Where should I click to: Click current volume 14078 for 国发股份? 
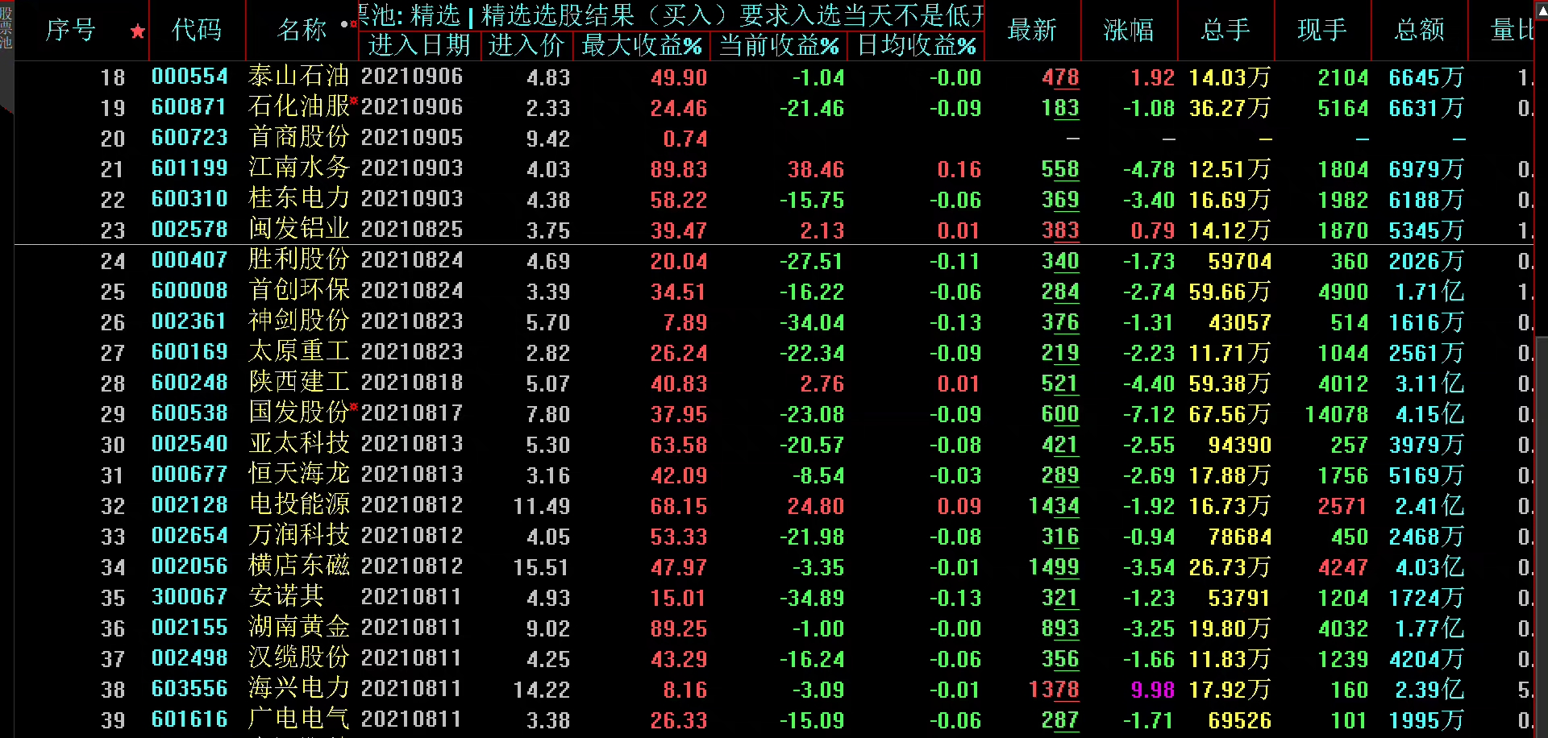[x=1336, y=414]
